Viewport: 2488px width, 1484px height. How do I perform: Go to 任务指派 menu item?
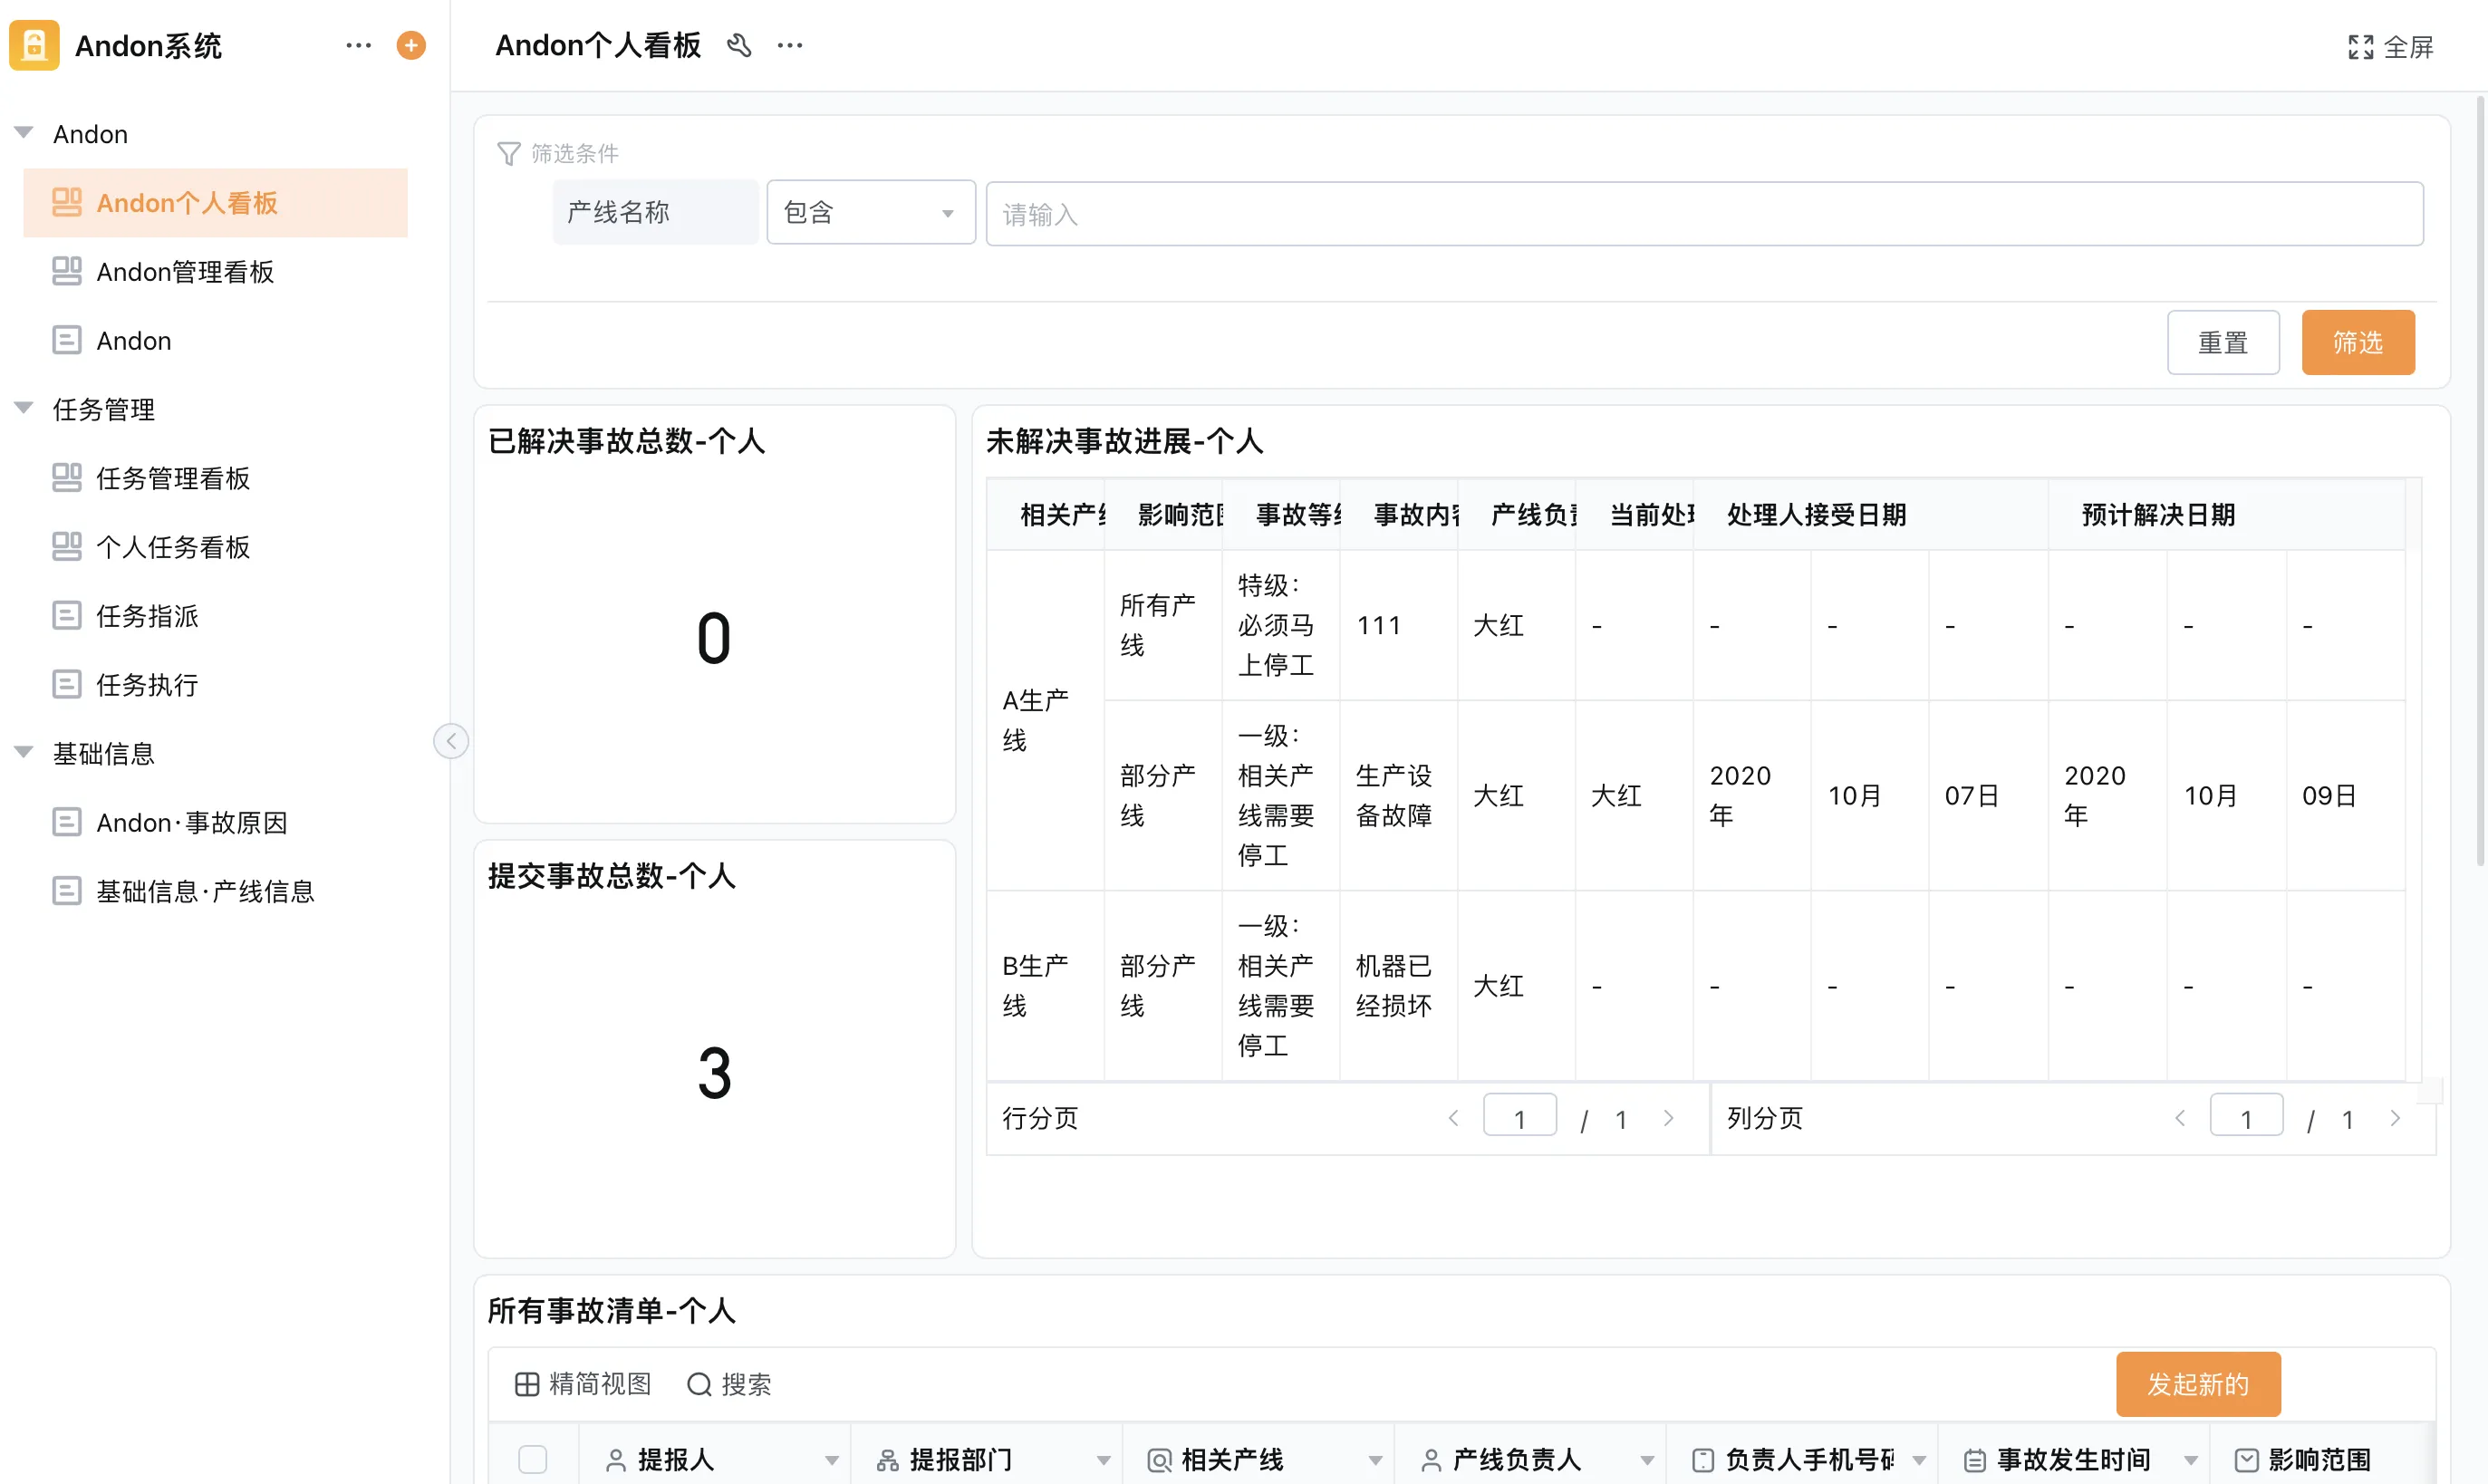[x=147, y=616]
